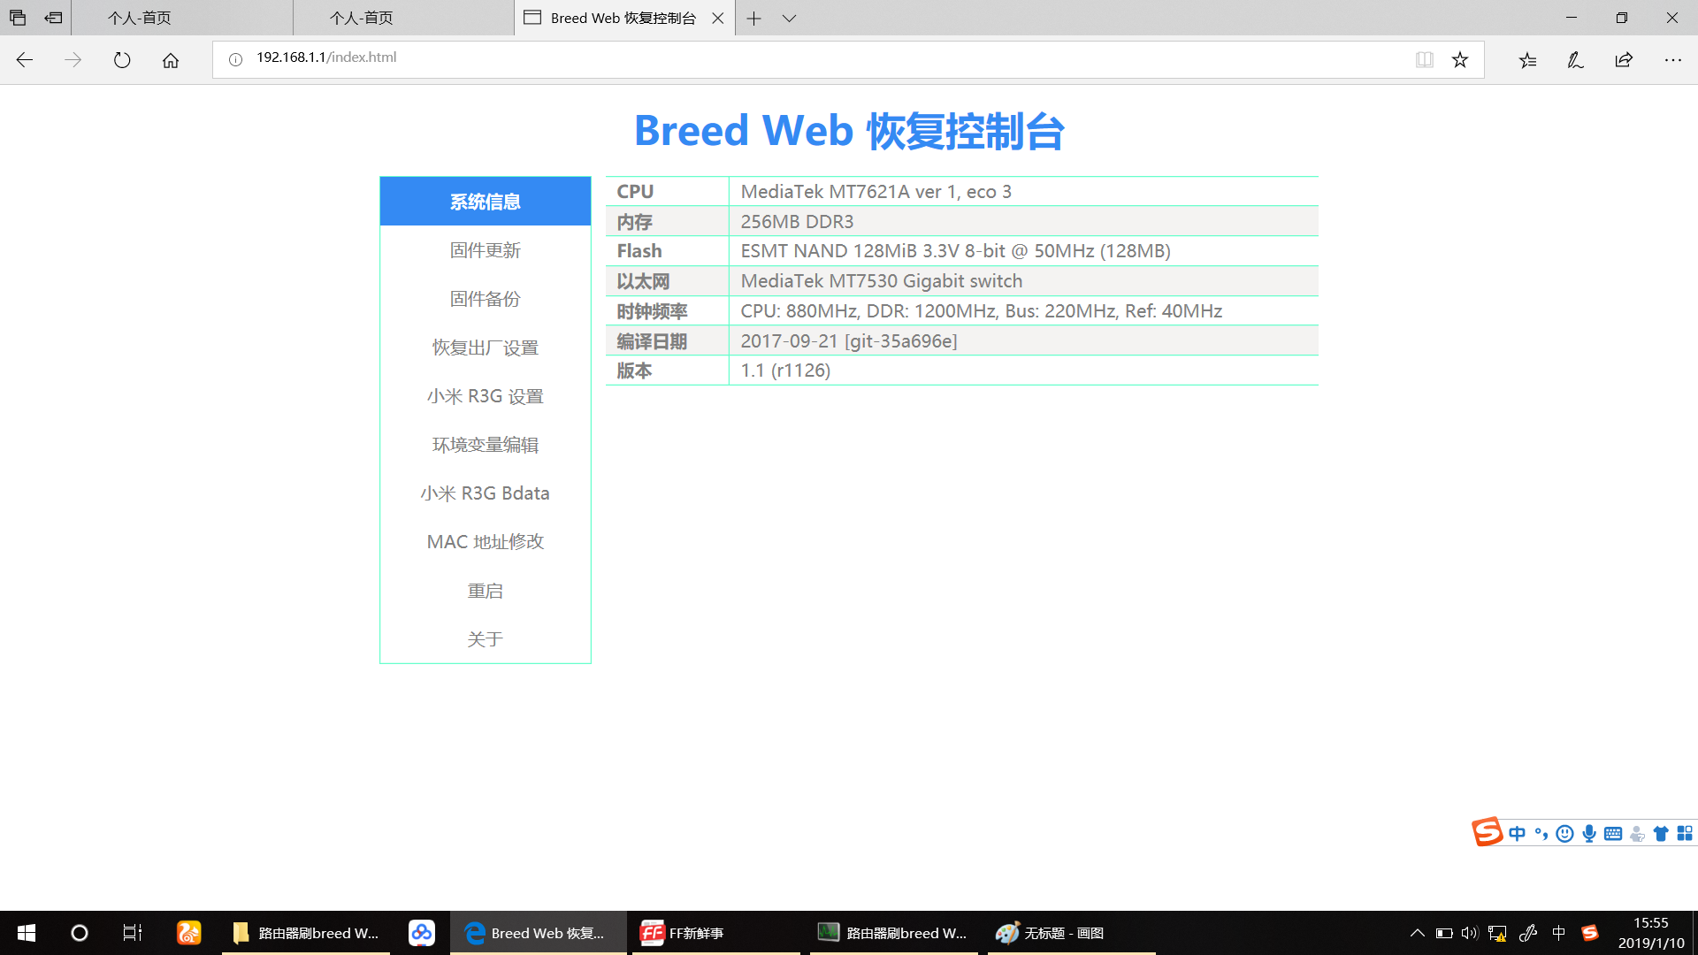Open the Edge settings and more menu

click(1672, 60)
